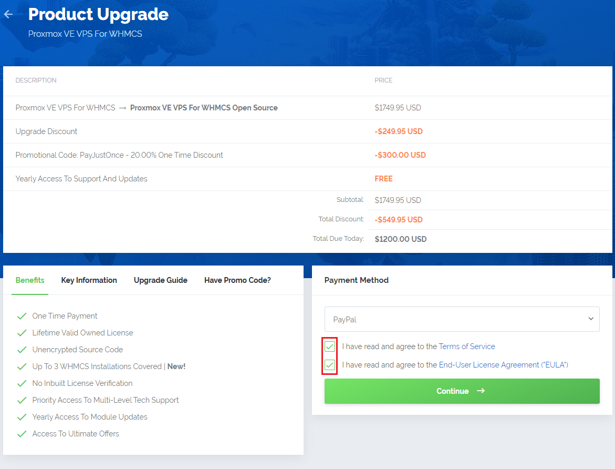Click Proxmox VE VPS For WHMCS Open Source text
Image resolution: width=615 pixels, height=469 pixels.
coord(204,108)
